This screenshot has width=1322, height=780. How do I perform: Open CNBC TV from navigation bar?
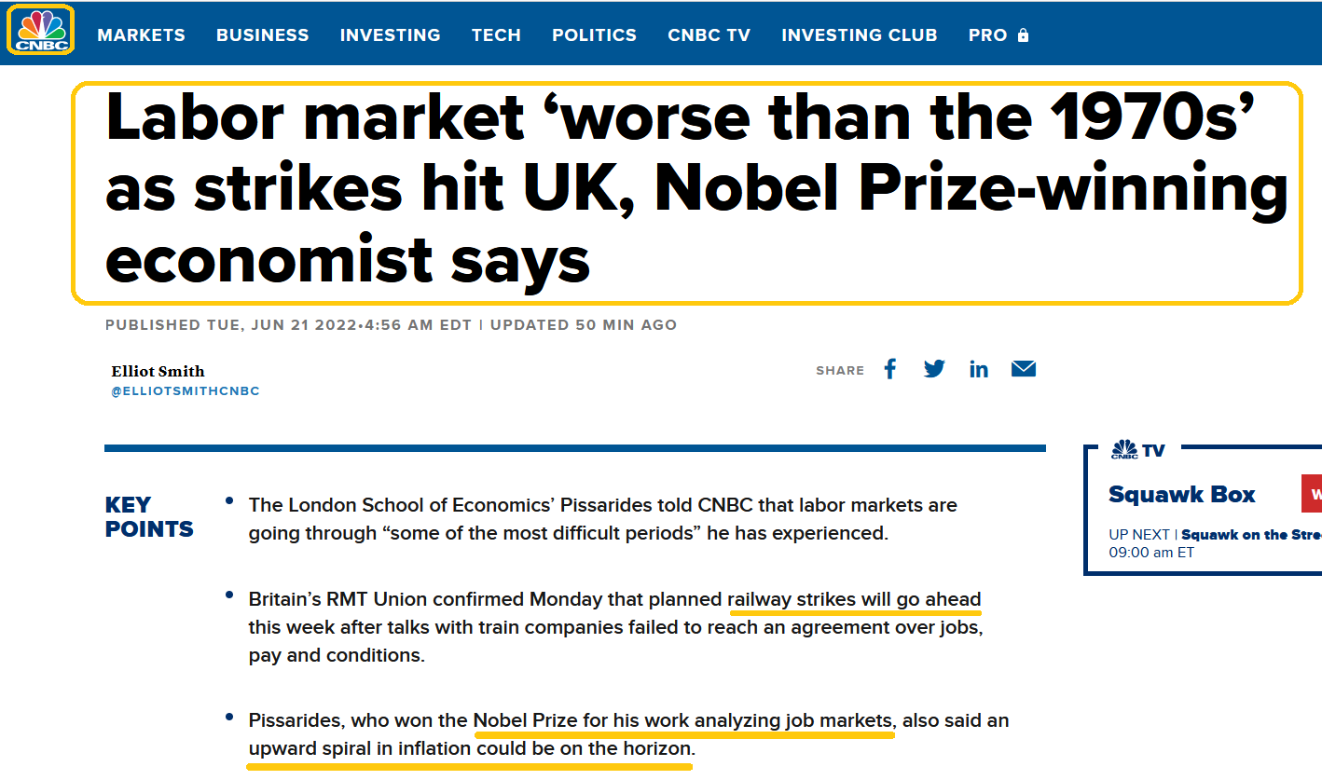tap(709, 35)
